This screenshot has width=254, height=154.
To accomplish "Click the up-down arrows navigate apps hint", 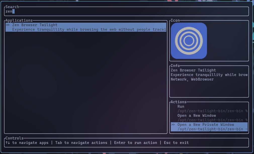I will point(27,143).
